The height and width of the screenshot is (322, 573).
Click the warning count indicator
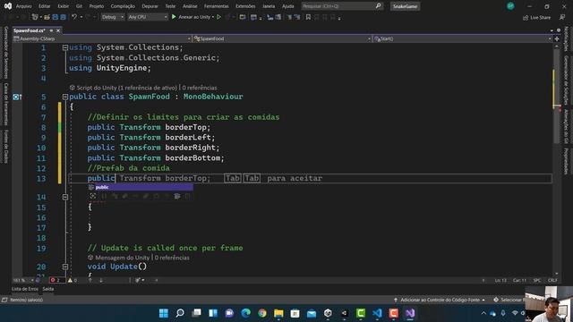point(73,280)
